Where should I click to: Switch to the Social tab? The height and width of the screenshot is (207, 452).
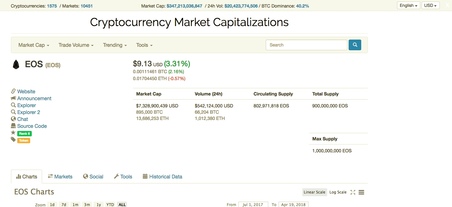[93, 177]
